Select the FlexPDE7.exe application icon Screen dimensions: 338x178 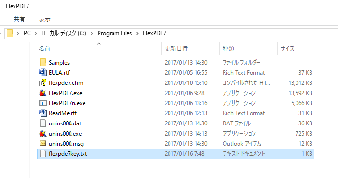[43, 93]
